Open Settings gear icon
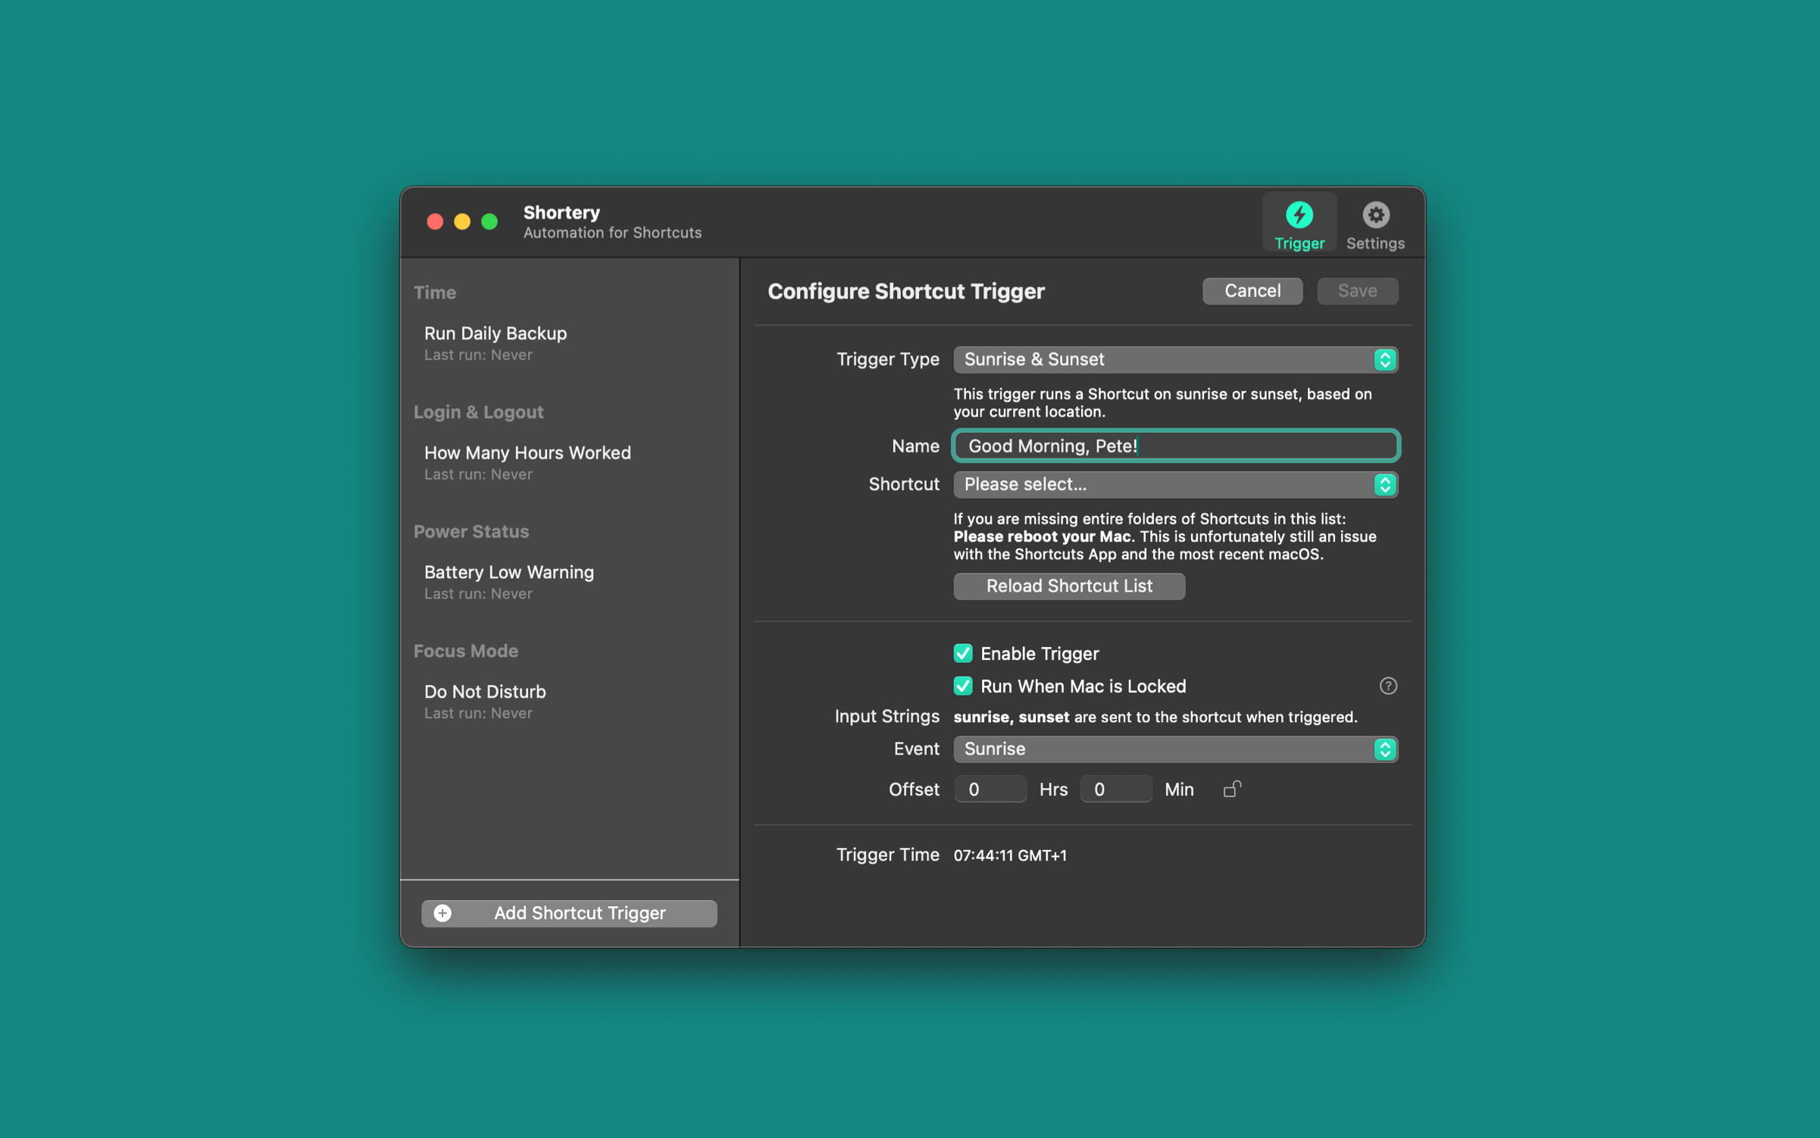 1374,216
